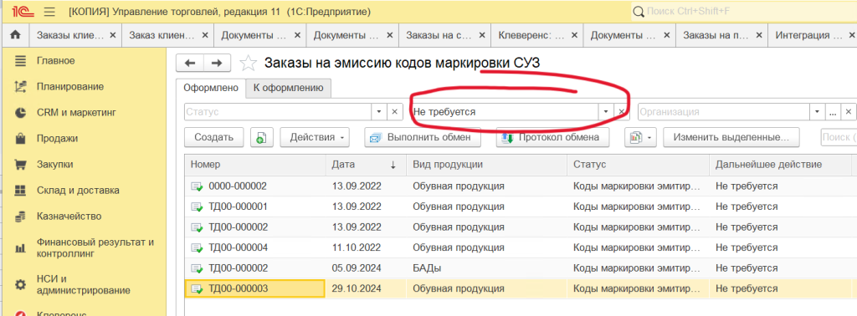The width and height of the screenshot is (857, 316).
Task: Click document icon of row ТД00-000001
Action: pyautogui.click(x=196, y=206)
